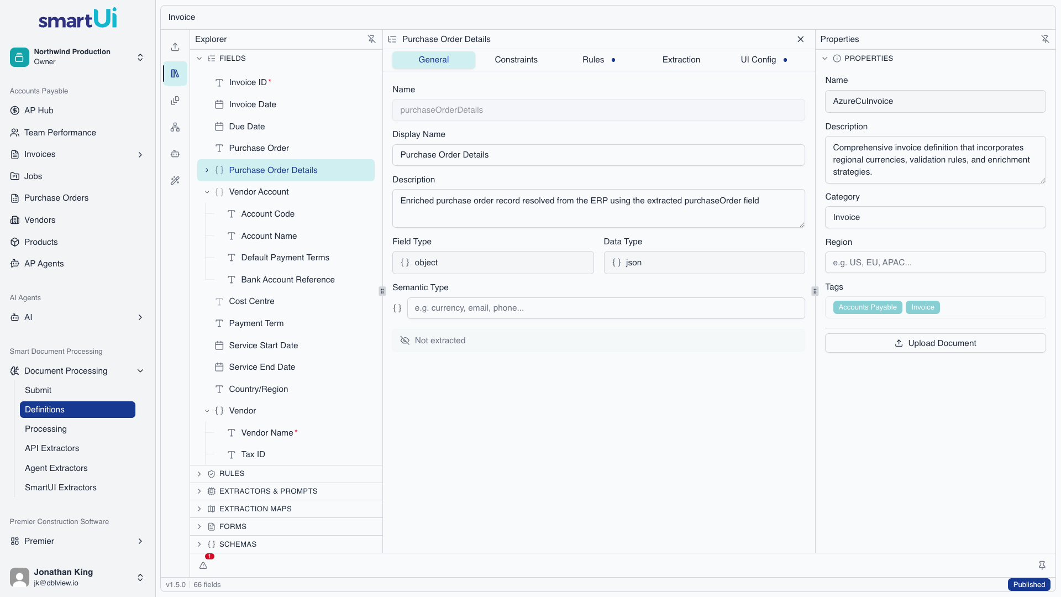Open the magic wand icon in activity bar
1061x597 pixels.
pyautogui.click(x=175, y=180)
